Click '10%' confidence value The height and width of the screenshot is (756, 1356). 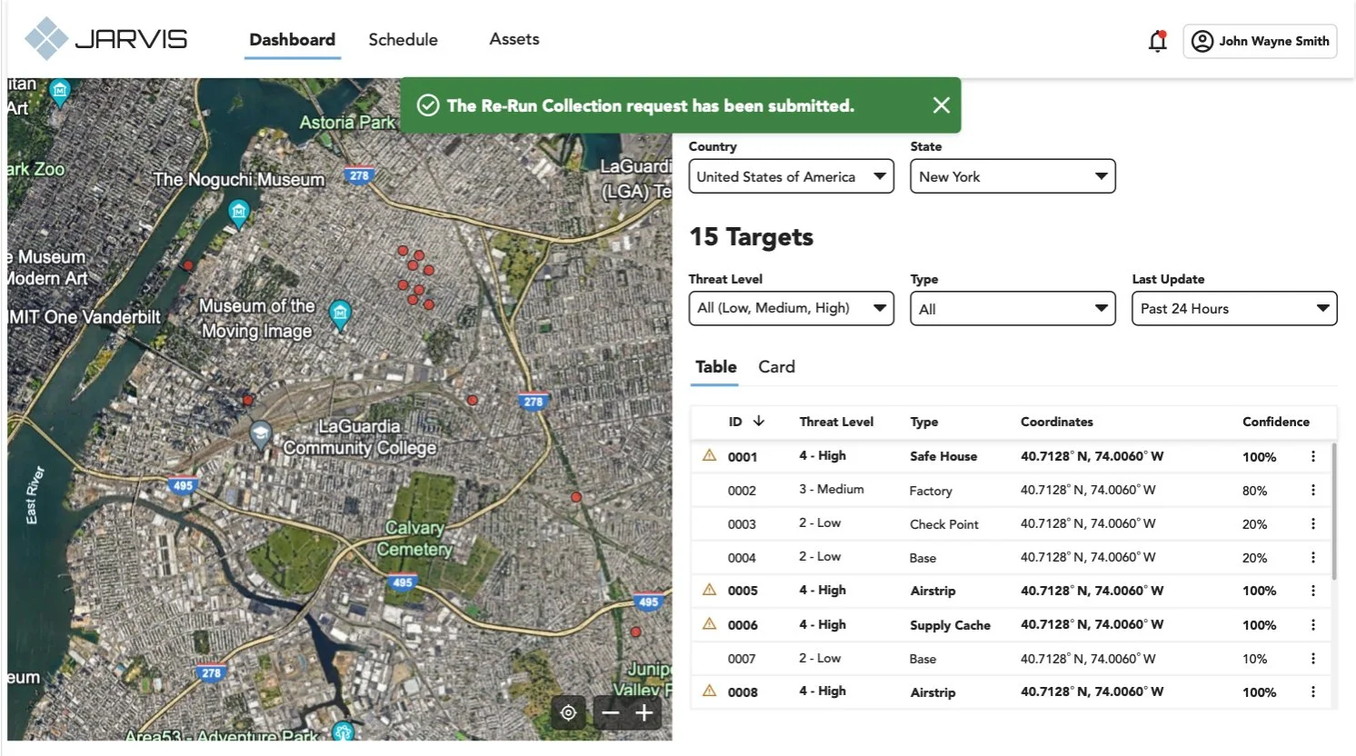[x=1254, y=659]
